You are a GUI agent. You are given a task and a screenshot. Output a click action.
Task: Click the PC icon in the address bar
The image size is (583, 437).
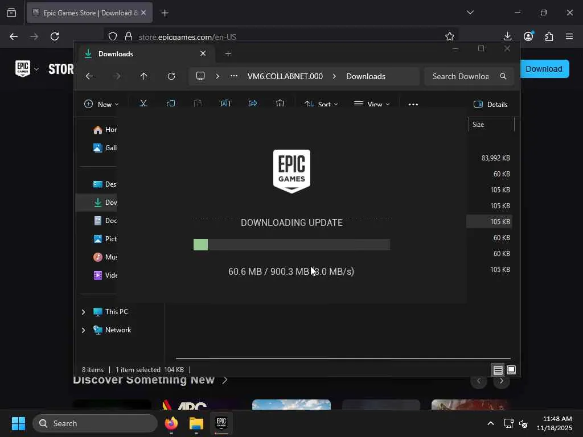200,76
